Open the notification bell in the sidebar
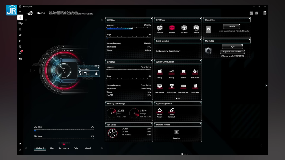Image resolution: width=285 pixels, height=160 pixels. 20,144
